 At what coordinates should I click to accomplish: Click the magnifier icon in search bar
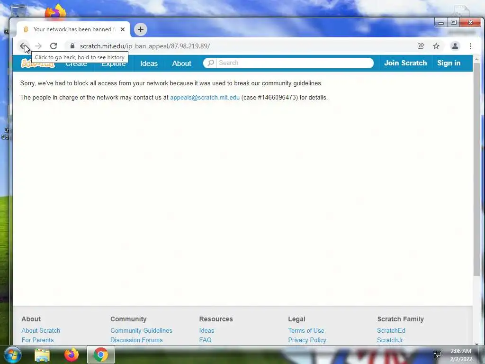point(211,63)
